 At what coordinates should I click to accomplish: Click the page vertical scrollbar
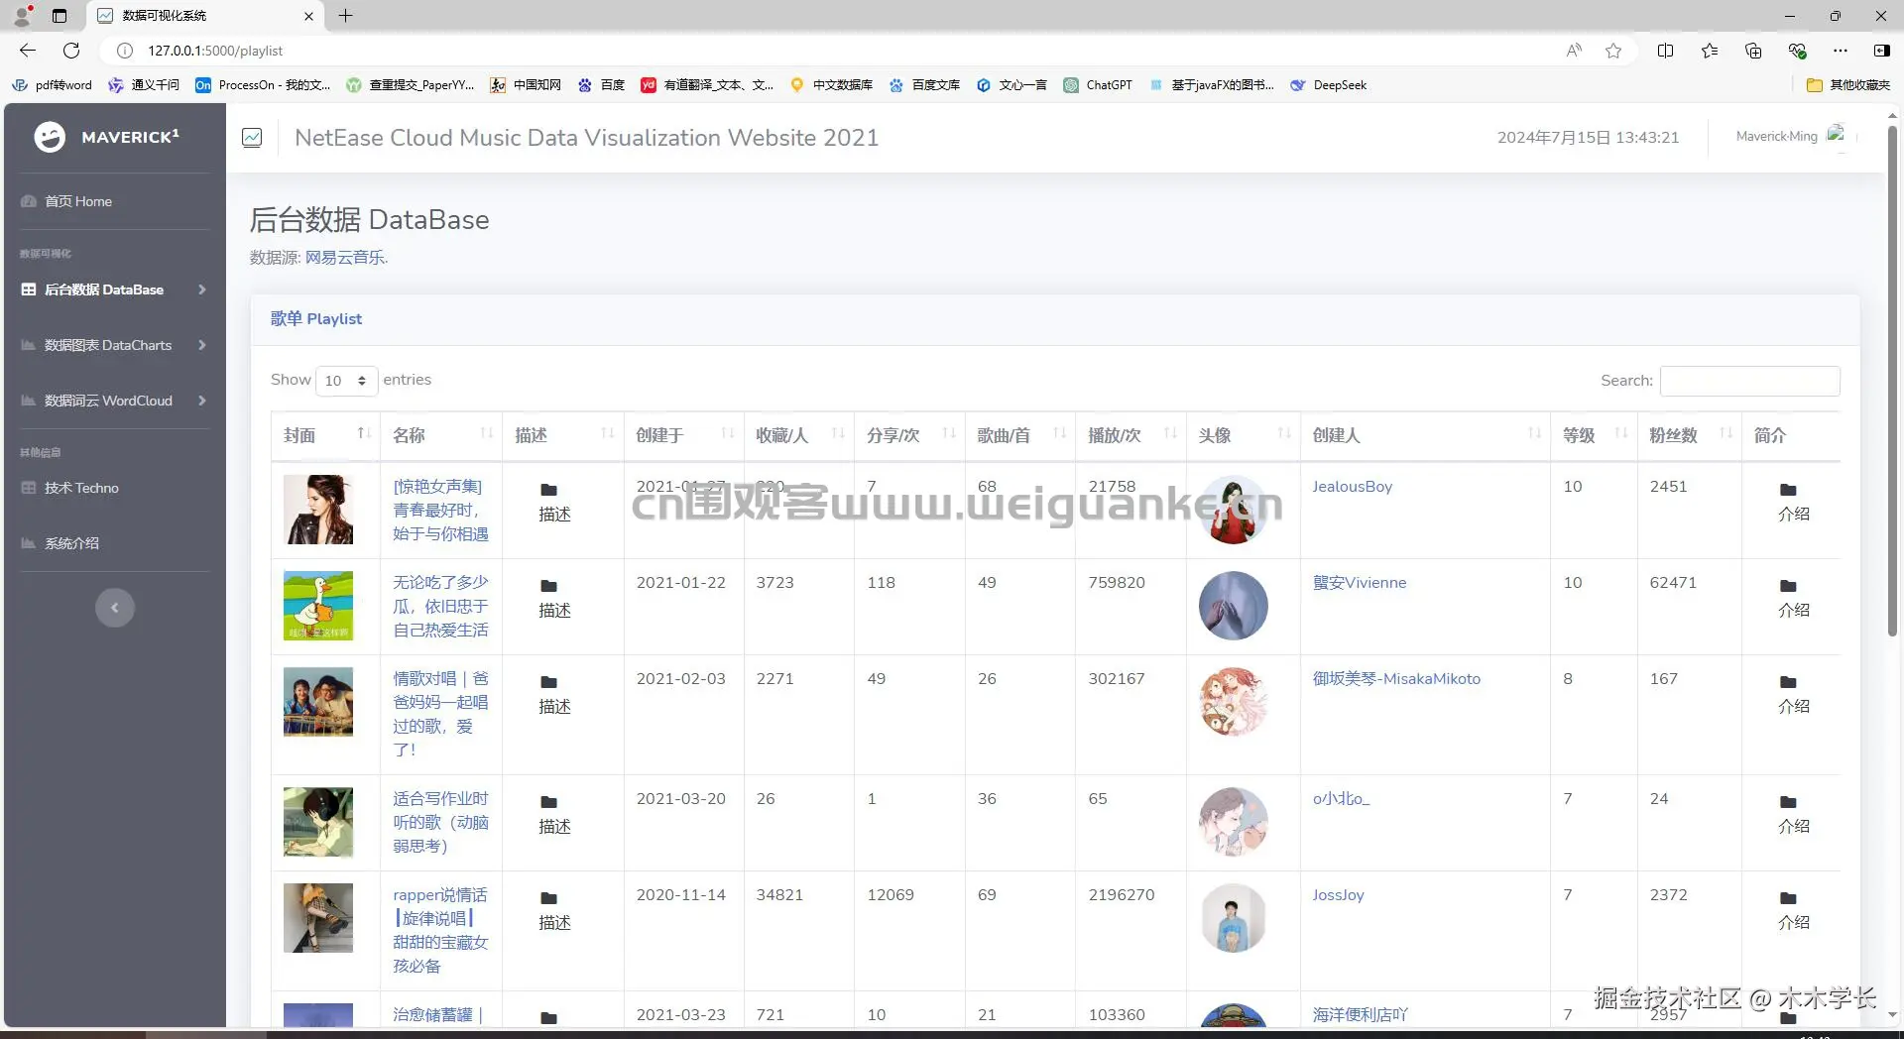coord(1892,381)
